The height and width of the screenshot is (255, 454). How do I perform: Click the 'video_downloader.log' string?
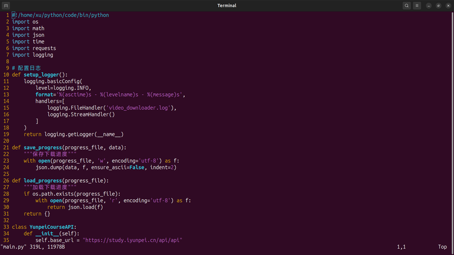(138, 108)
